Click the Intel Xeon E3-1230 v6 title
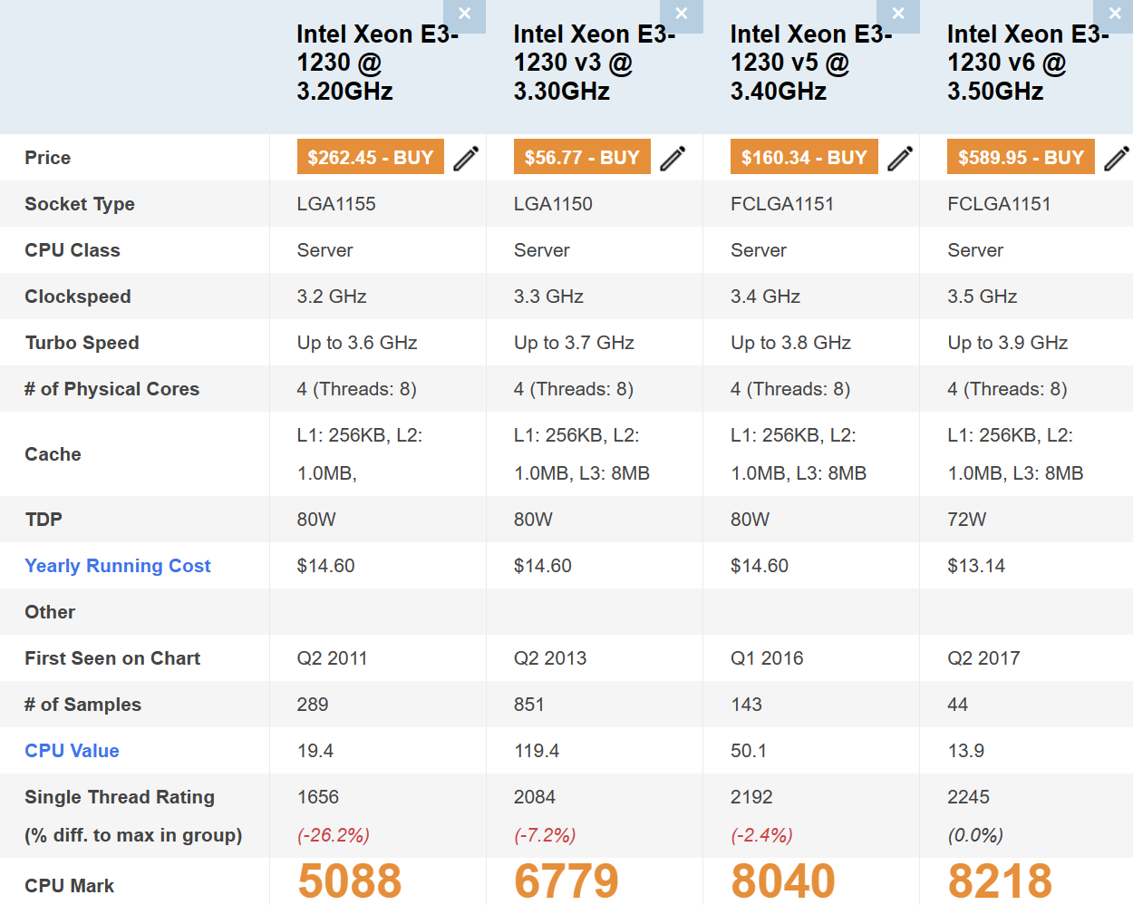The width and height of the screenshot is (1133, 905). tap(1027, 63)
